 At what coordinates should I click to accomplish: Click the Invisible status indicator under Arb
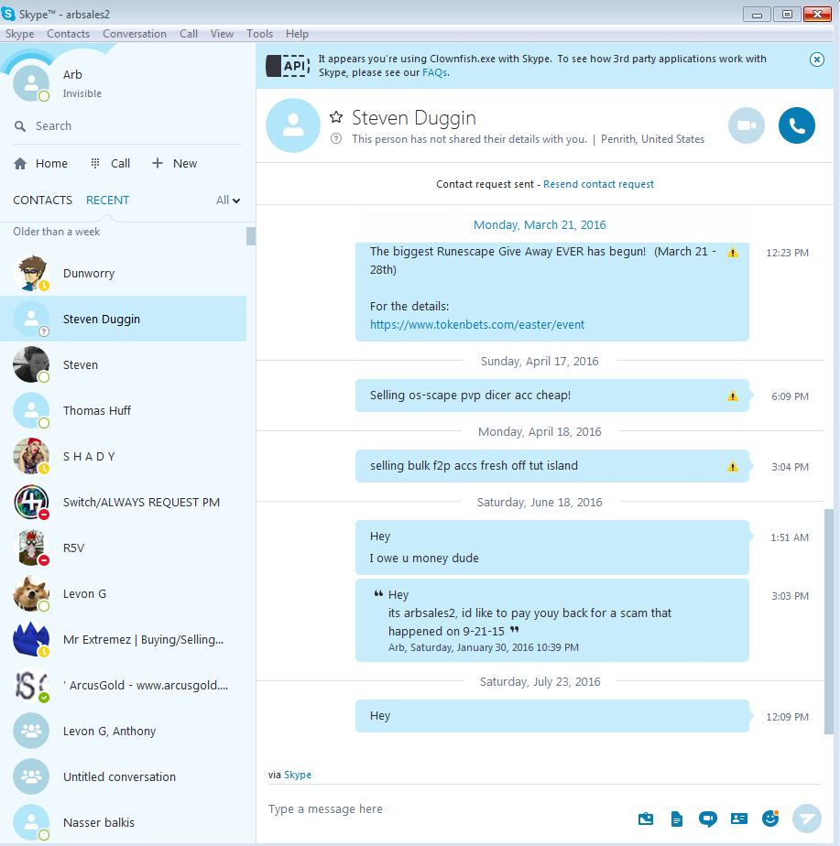(x=82, y=93)
